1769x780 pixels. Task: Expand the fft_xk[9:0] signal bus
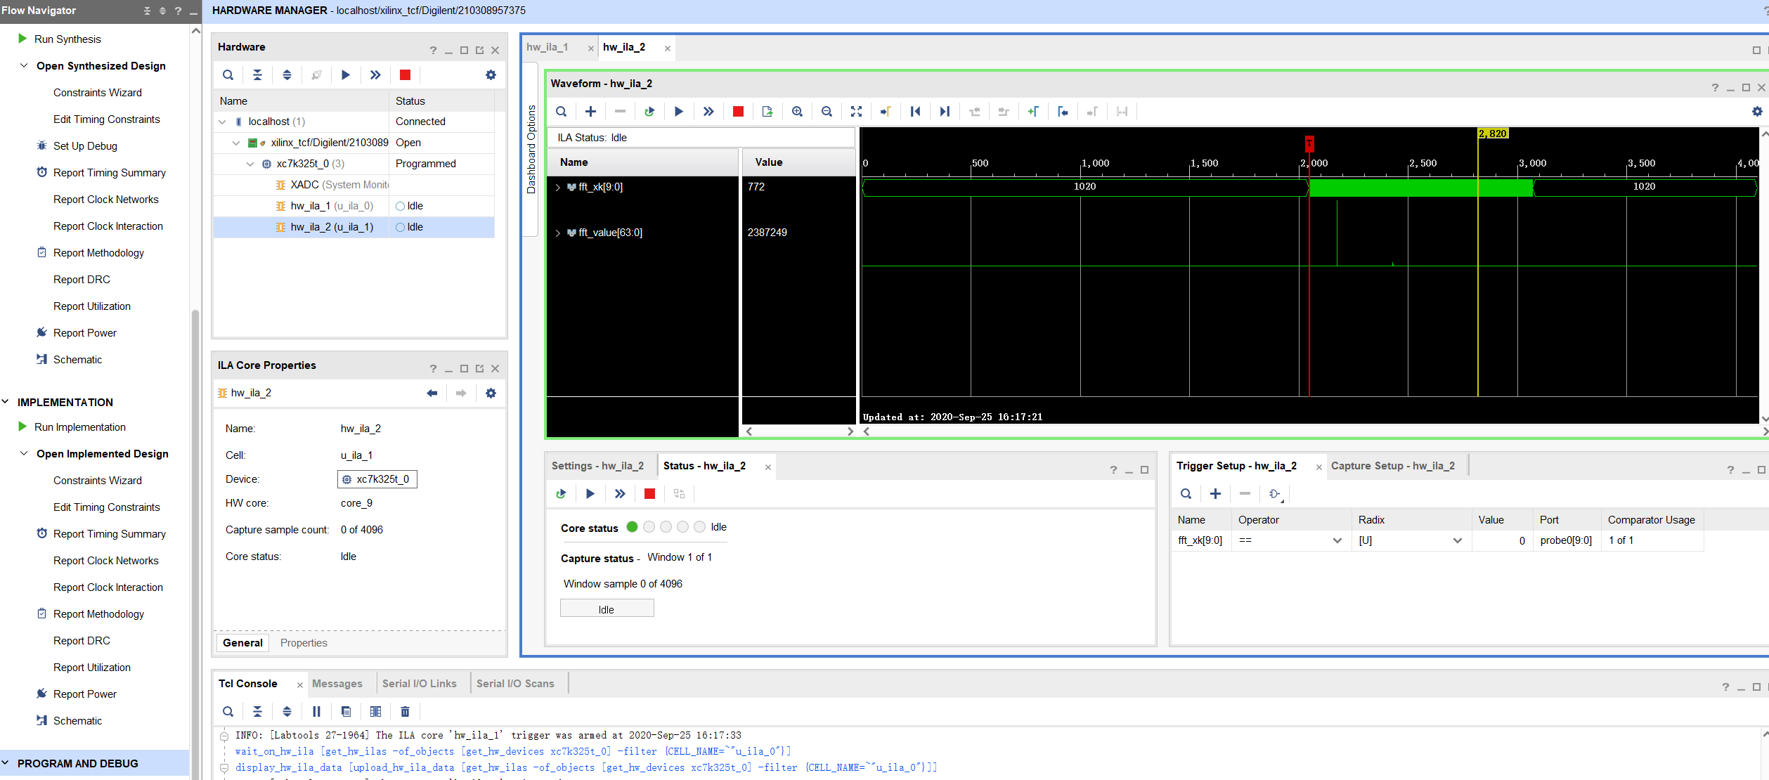(x=558, y=187)
